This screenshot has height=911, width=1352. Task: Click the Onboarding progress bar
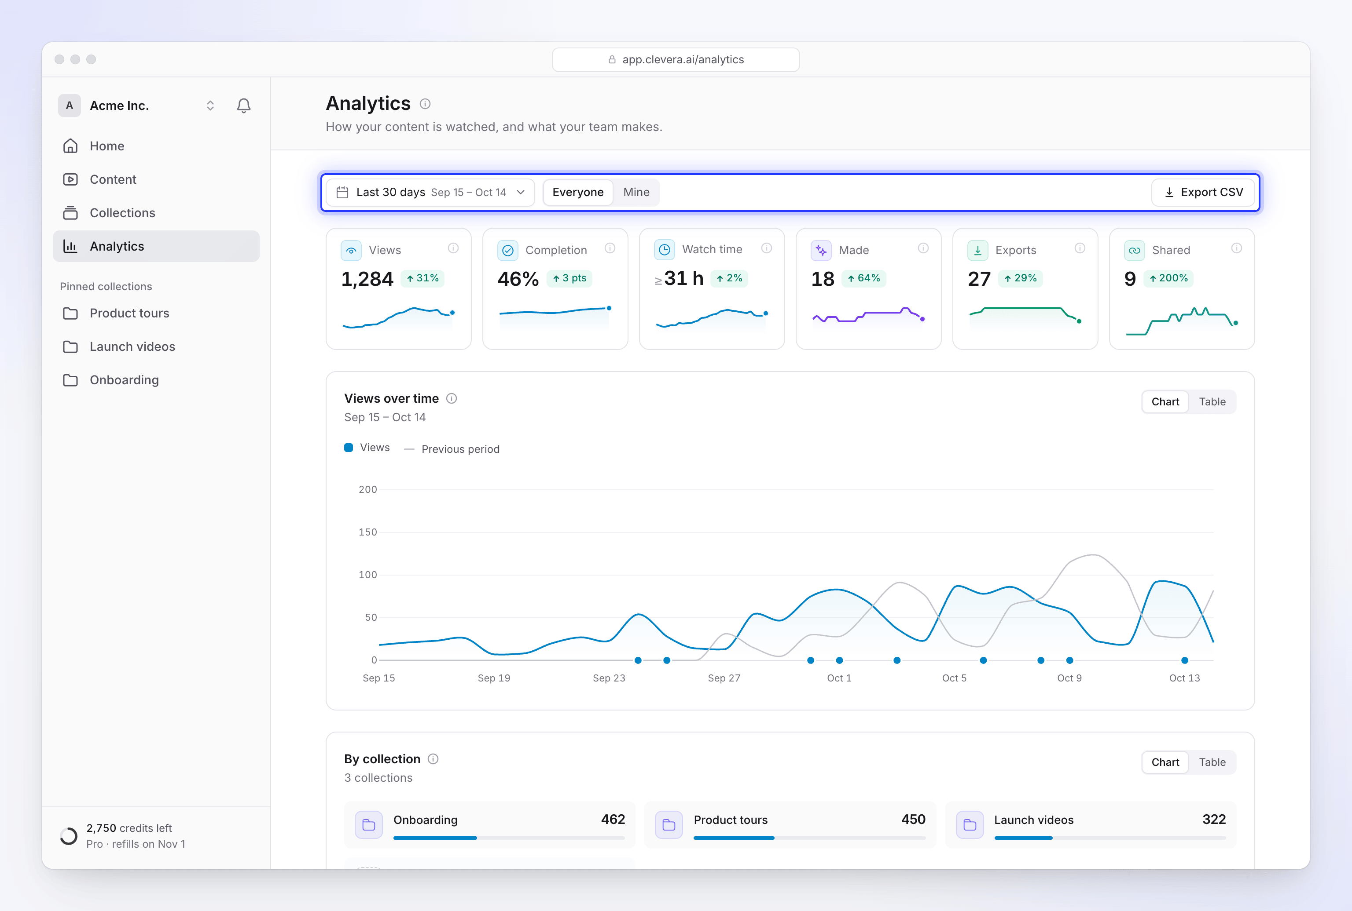coord(509,838)
